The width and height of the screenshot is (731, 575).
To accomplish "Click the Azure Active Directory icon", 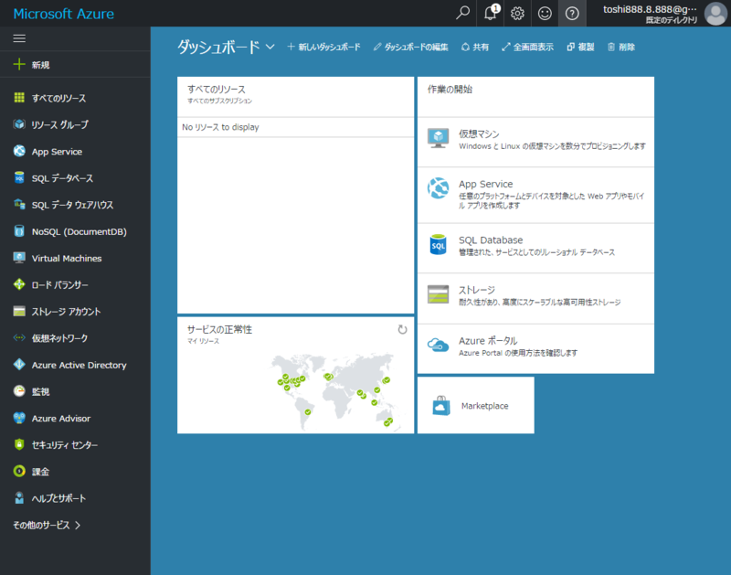I will 19,365.
